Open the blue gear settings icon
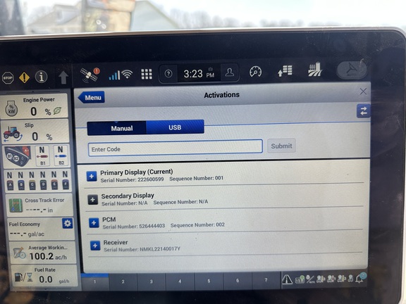Image resolution: width=406 pixels, height=304 pixels. pos(68,223)
